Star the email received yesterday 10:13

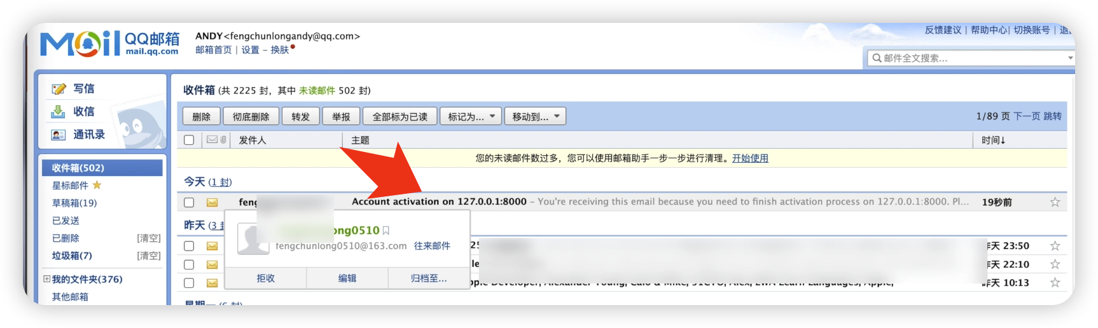(x=1055, y=283)
